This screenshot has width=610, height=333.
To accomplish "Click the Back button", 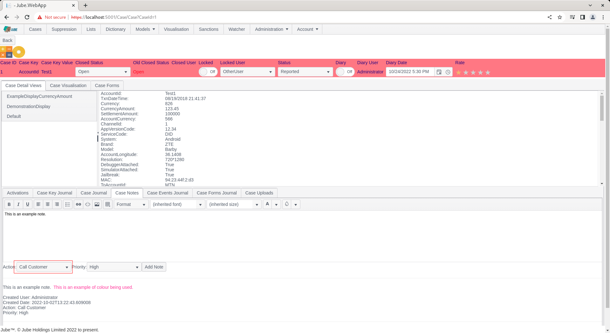I will 7,40.
